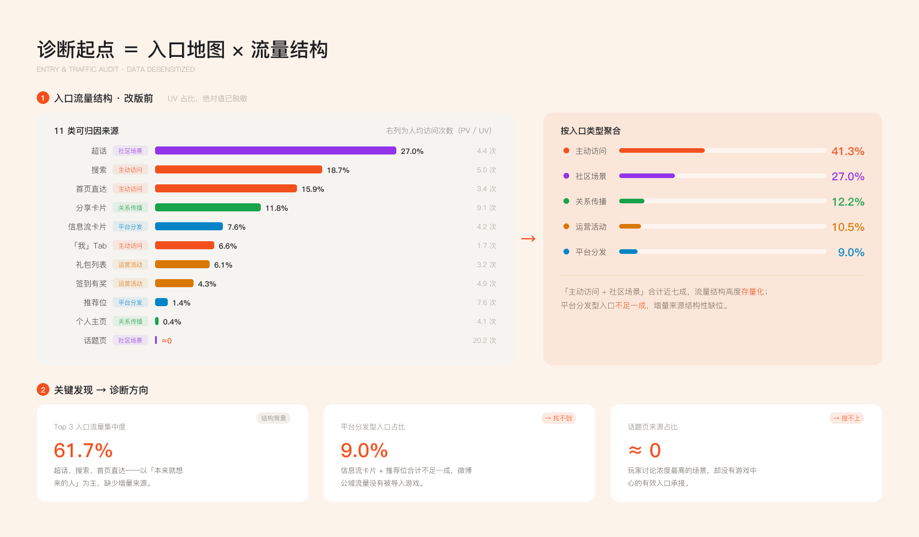Click the blue dot beside 平台分发 legend
Image resolution: width=919 pixels, height=537 pixels.
coord(566,252)
